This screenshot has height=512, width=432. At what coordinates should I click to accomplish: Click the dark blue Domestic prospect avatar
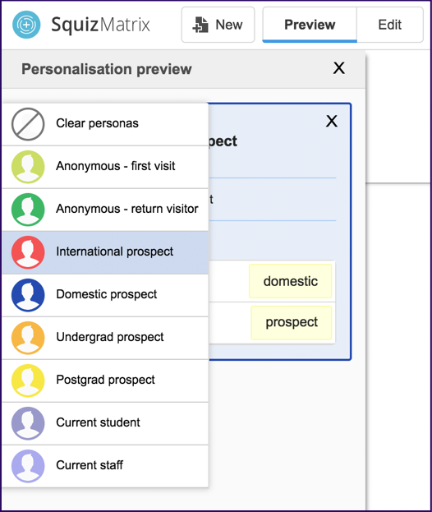[x=28, y=295]
